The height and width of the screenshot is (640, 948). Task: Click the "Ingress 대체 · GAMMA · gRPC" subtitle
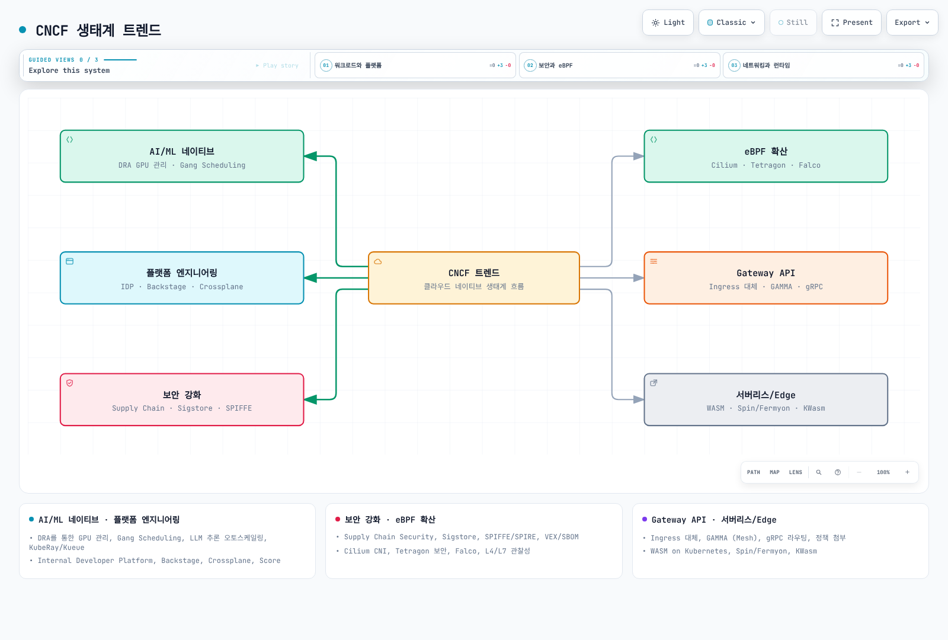pyautogui.click(x=766, y=287)
